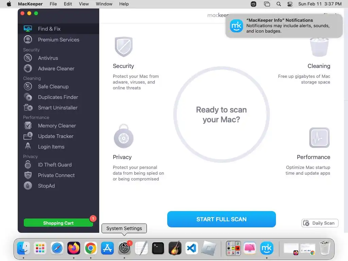This screenshot has width=348, height=261.
Task: Start the full scan
Action: pyautogui.click(x=222, y=219)
